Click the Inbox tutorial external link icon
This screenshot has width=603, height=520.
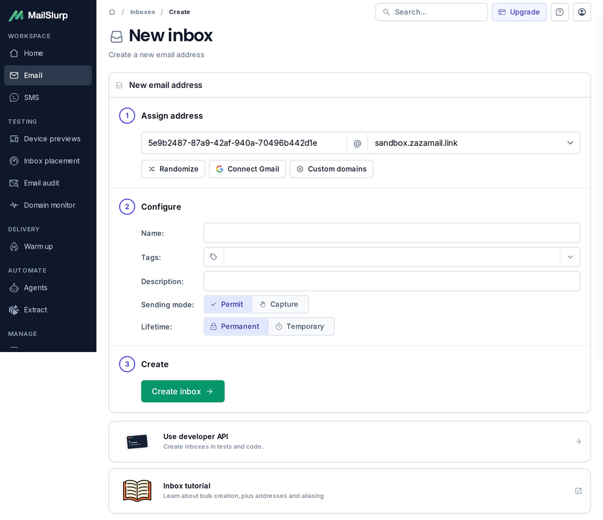[x=578, y=490]
